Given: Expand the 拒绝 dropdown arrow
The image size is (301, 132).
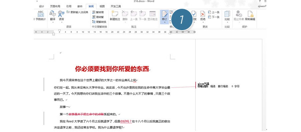Looking at the screenshot, I should click(203, 22).
